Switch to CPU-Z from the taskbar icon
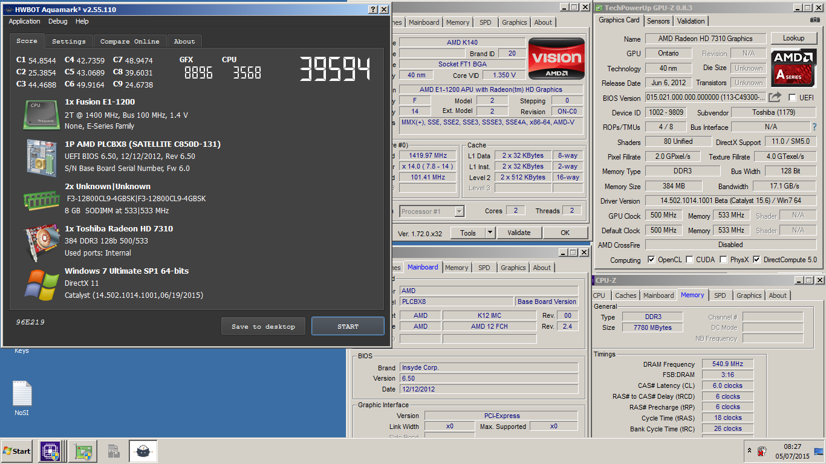 tap(50, 451)
